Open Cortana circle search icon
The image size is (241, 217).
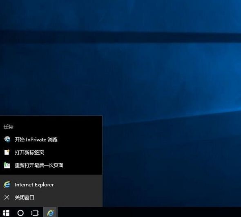[20, 213]
